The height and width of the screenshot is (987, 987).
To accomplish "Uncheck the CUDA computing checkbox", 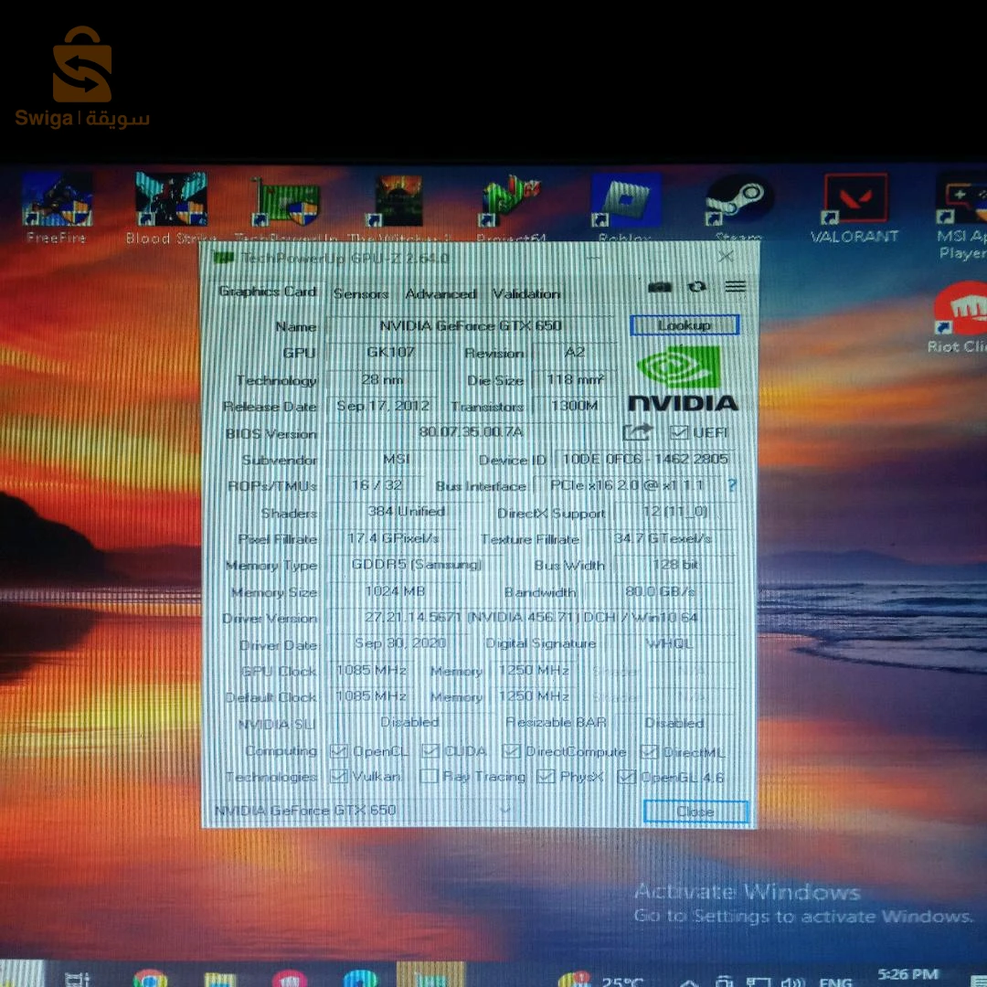I will click(430, 750).
